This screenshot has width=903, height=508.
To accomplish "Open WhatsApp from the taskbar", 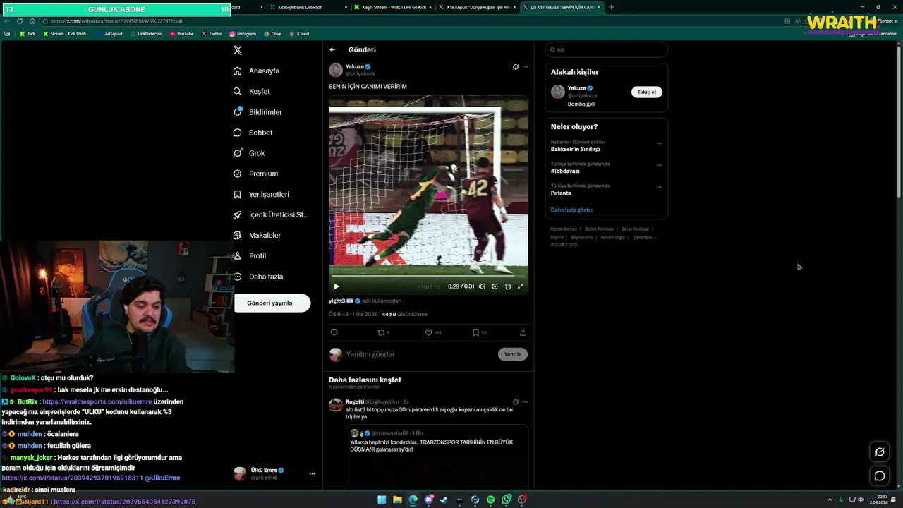I will click(507, 500).
